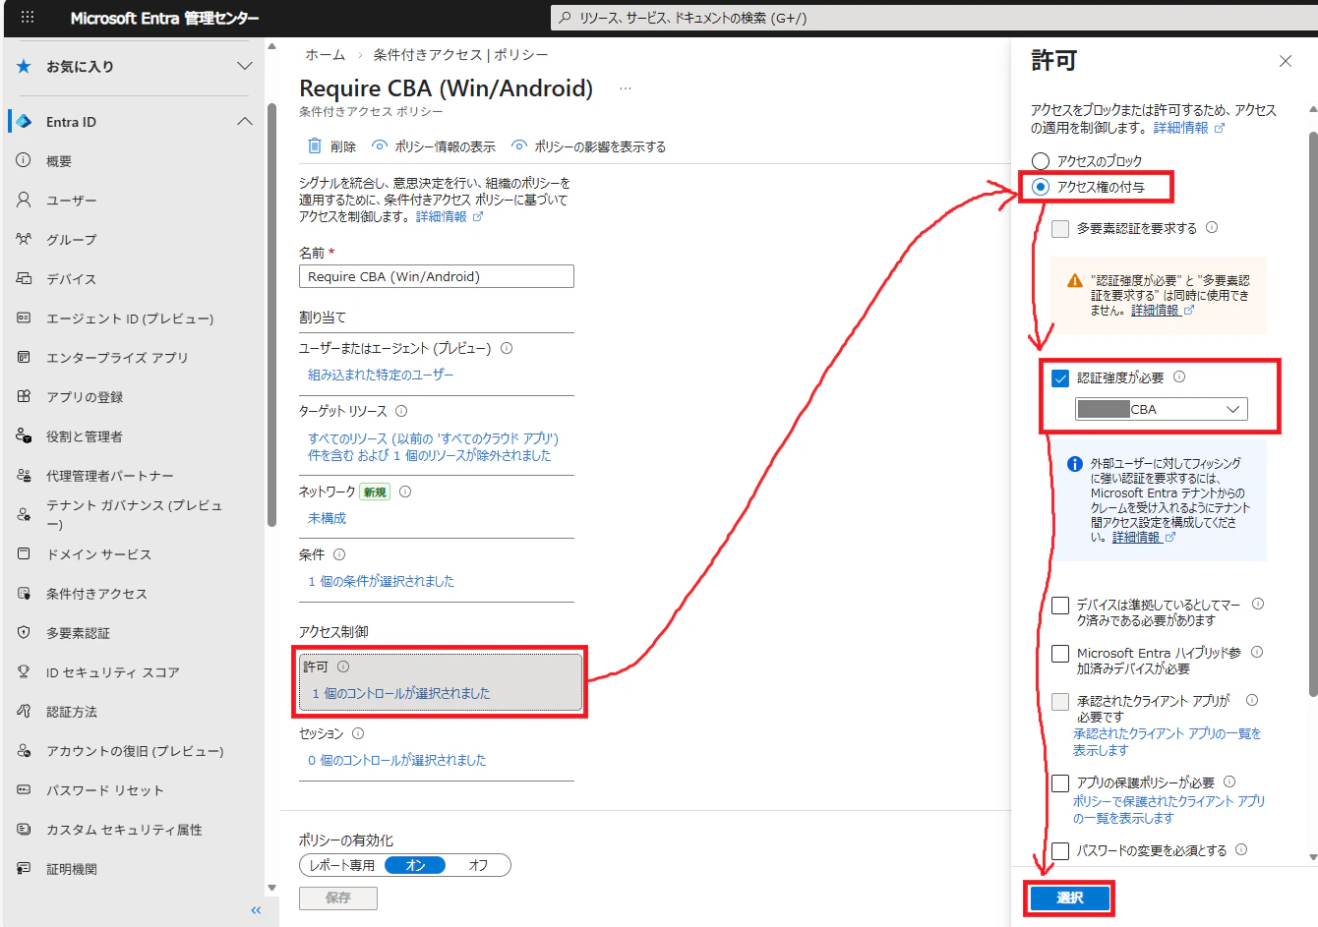The image size is (1318, 927).
Task: Collapse the Entra ID section chevron
Action: click(x=245, y=122)
